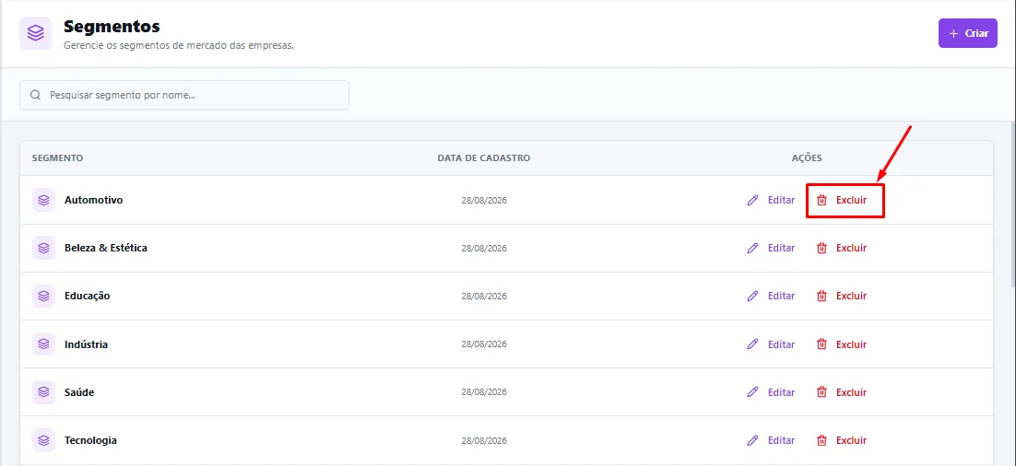Select the Automotivo segment name
Image resolution: width=1016 pixels, height=466 pixels.
[94, 200]
